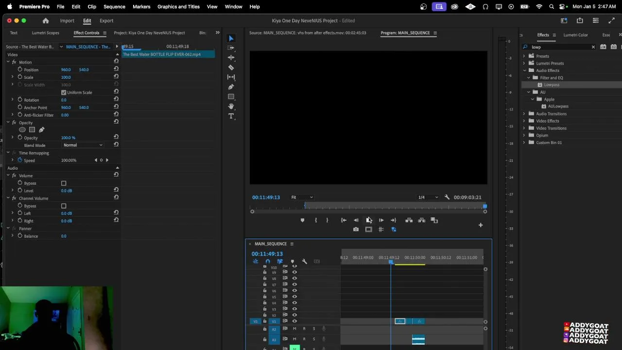The width and height of the screenshot is (622, 350).
Task: Select the Lowpass effect
Action: coord(552,85)
